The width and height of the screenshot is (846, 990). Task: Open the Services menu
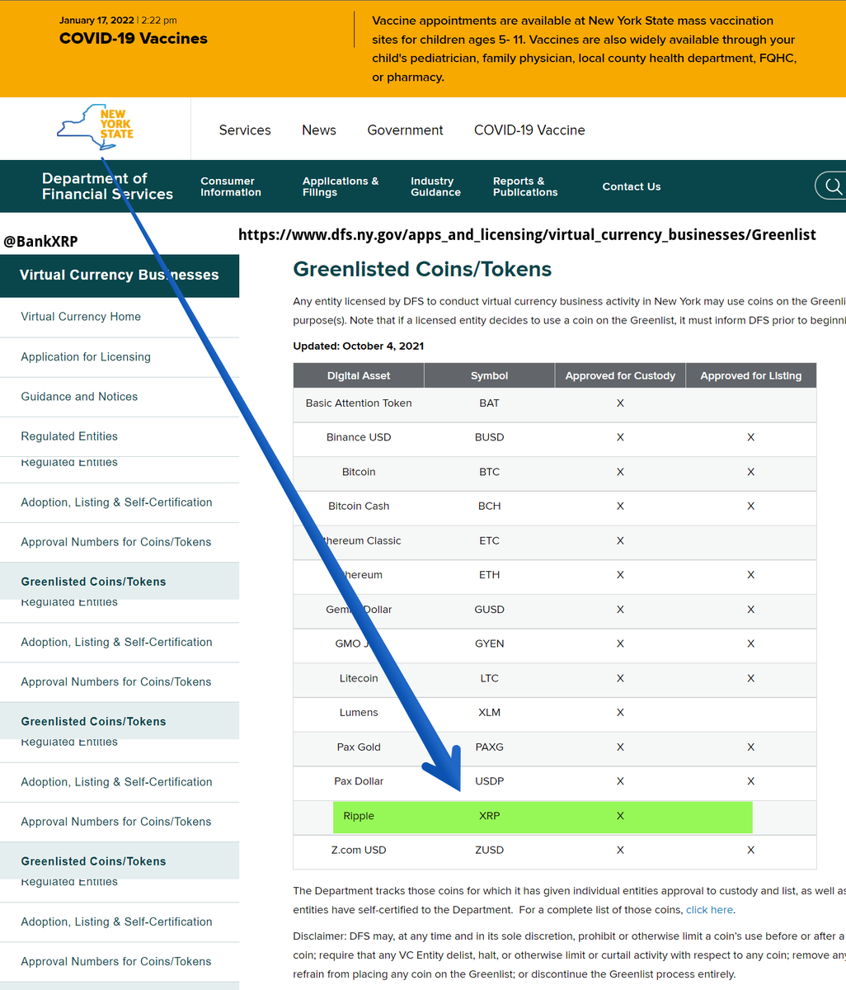[244, 130]
